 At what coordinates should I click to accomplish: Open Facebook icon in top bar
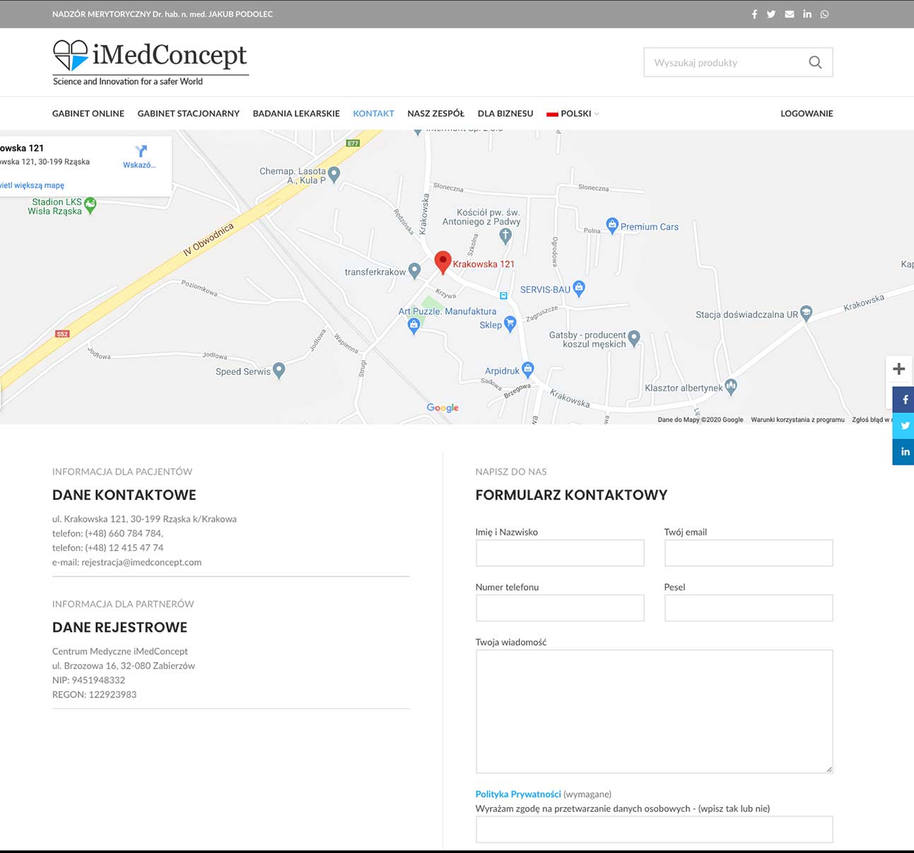point(754,14)
